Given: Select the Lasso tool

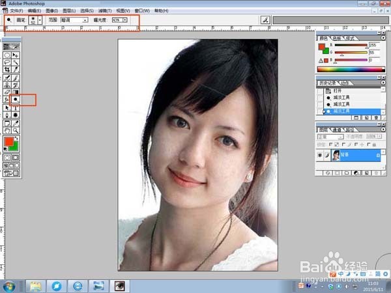Looking at the screenshot, I should [7, 63].
